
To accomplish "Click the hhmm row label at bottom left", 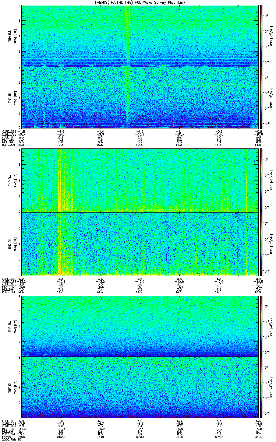I will point(6,437).
